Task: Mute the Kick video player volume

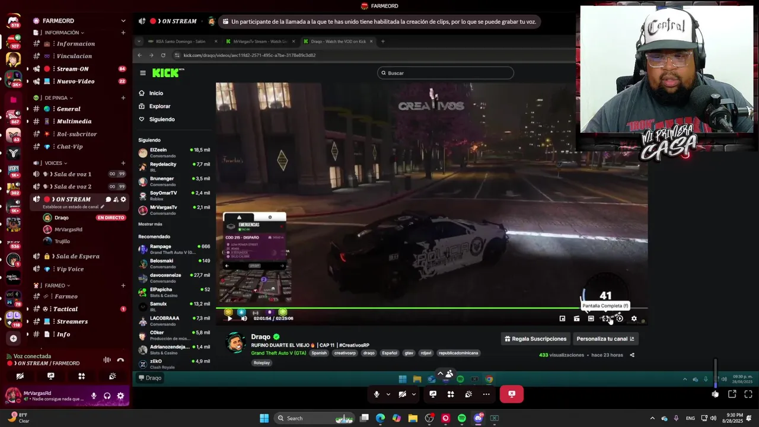Action: point(244,318)
